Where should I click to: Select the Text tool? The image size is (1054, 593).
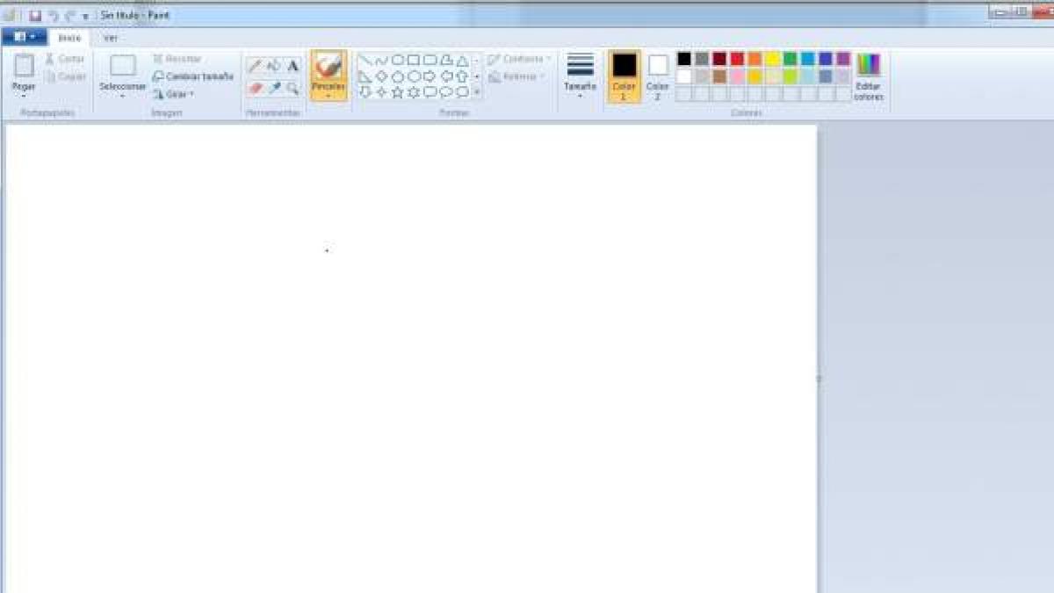click(x=292, y=66)
